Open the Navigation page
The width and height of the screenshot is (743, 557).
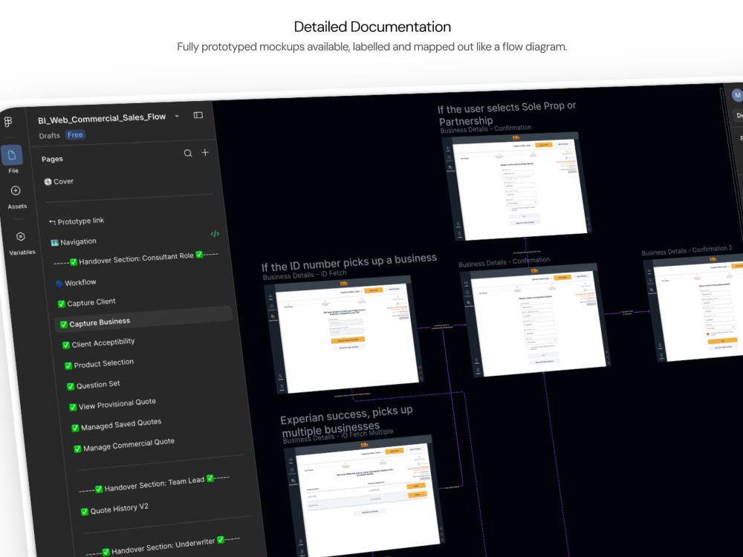coord(74,242)
